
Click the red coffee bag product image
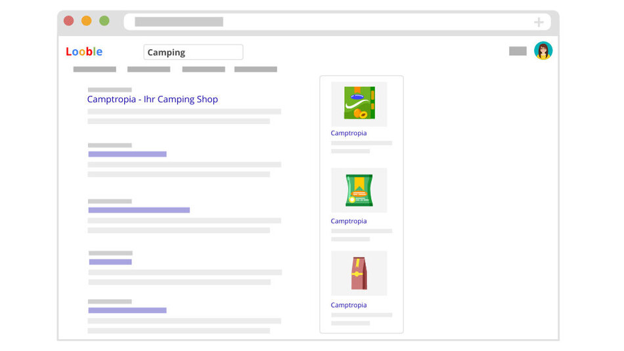pyautogui.click(x=359, y=273)
